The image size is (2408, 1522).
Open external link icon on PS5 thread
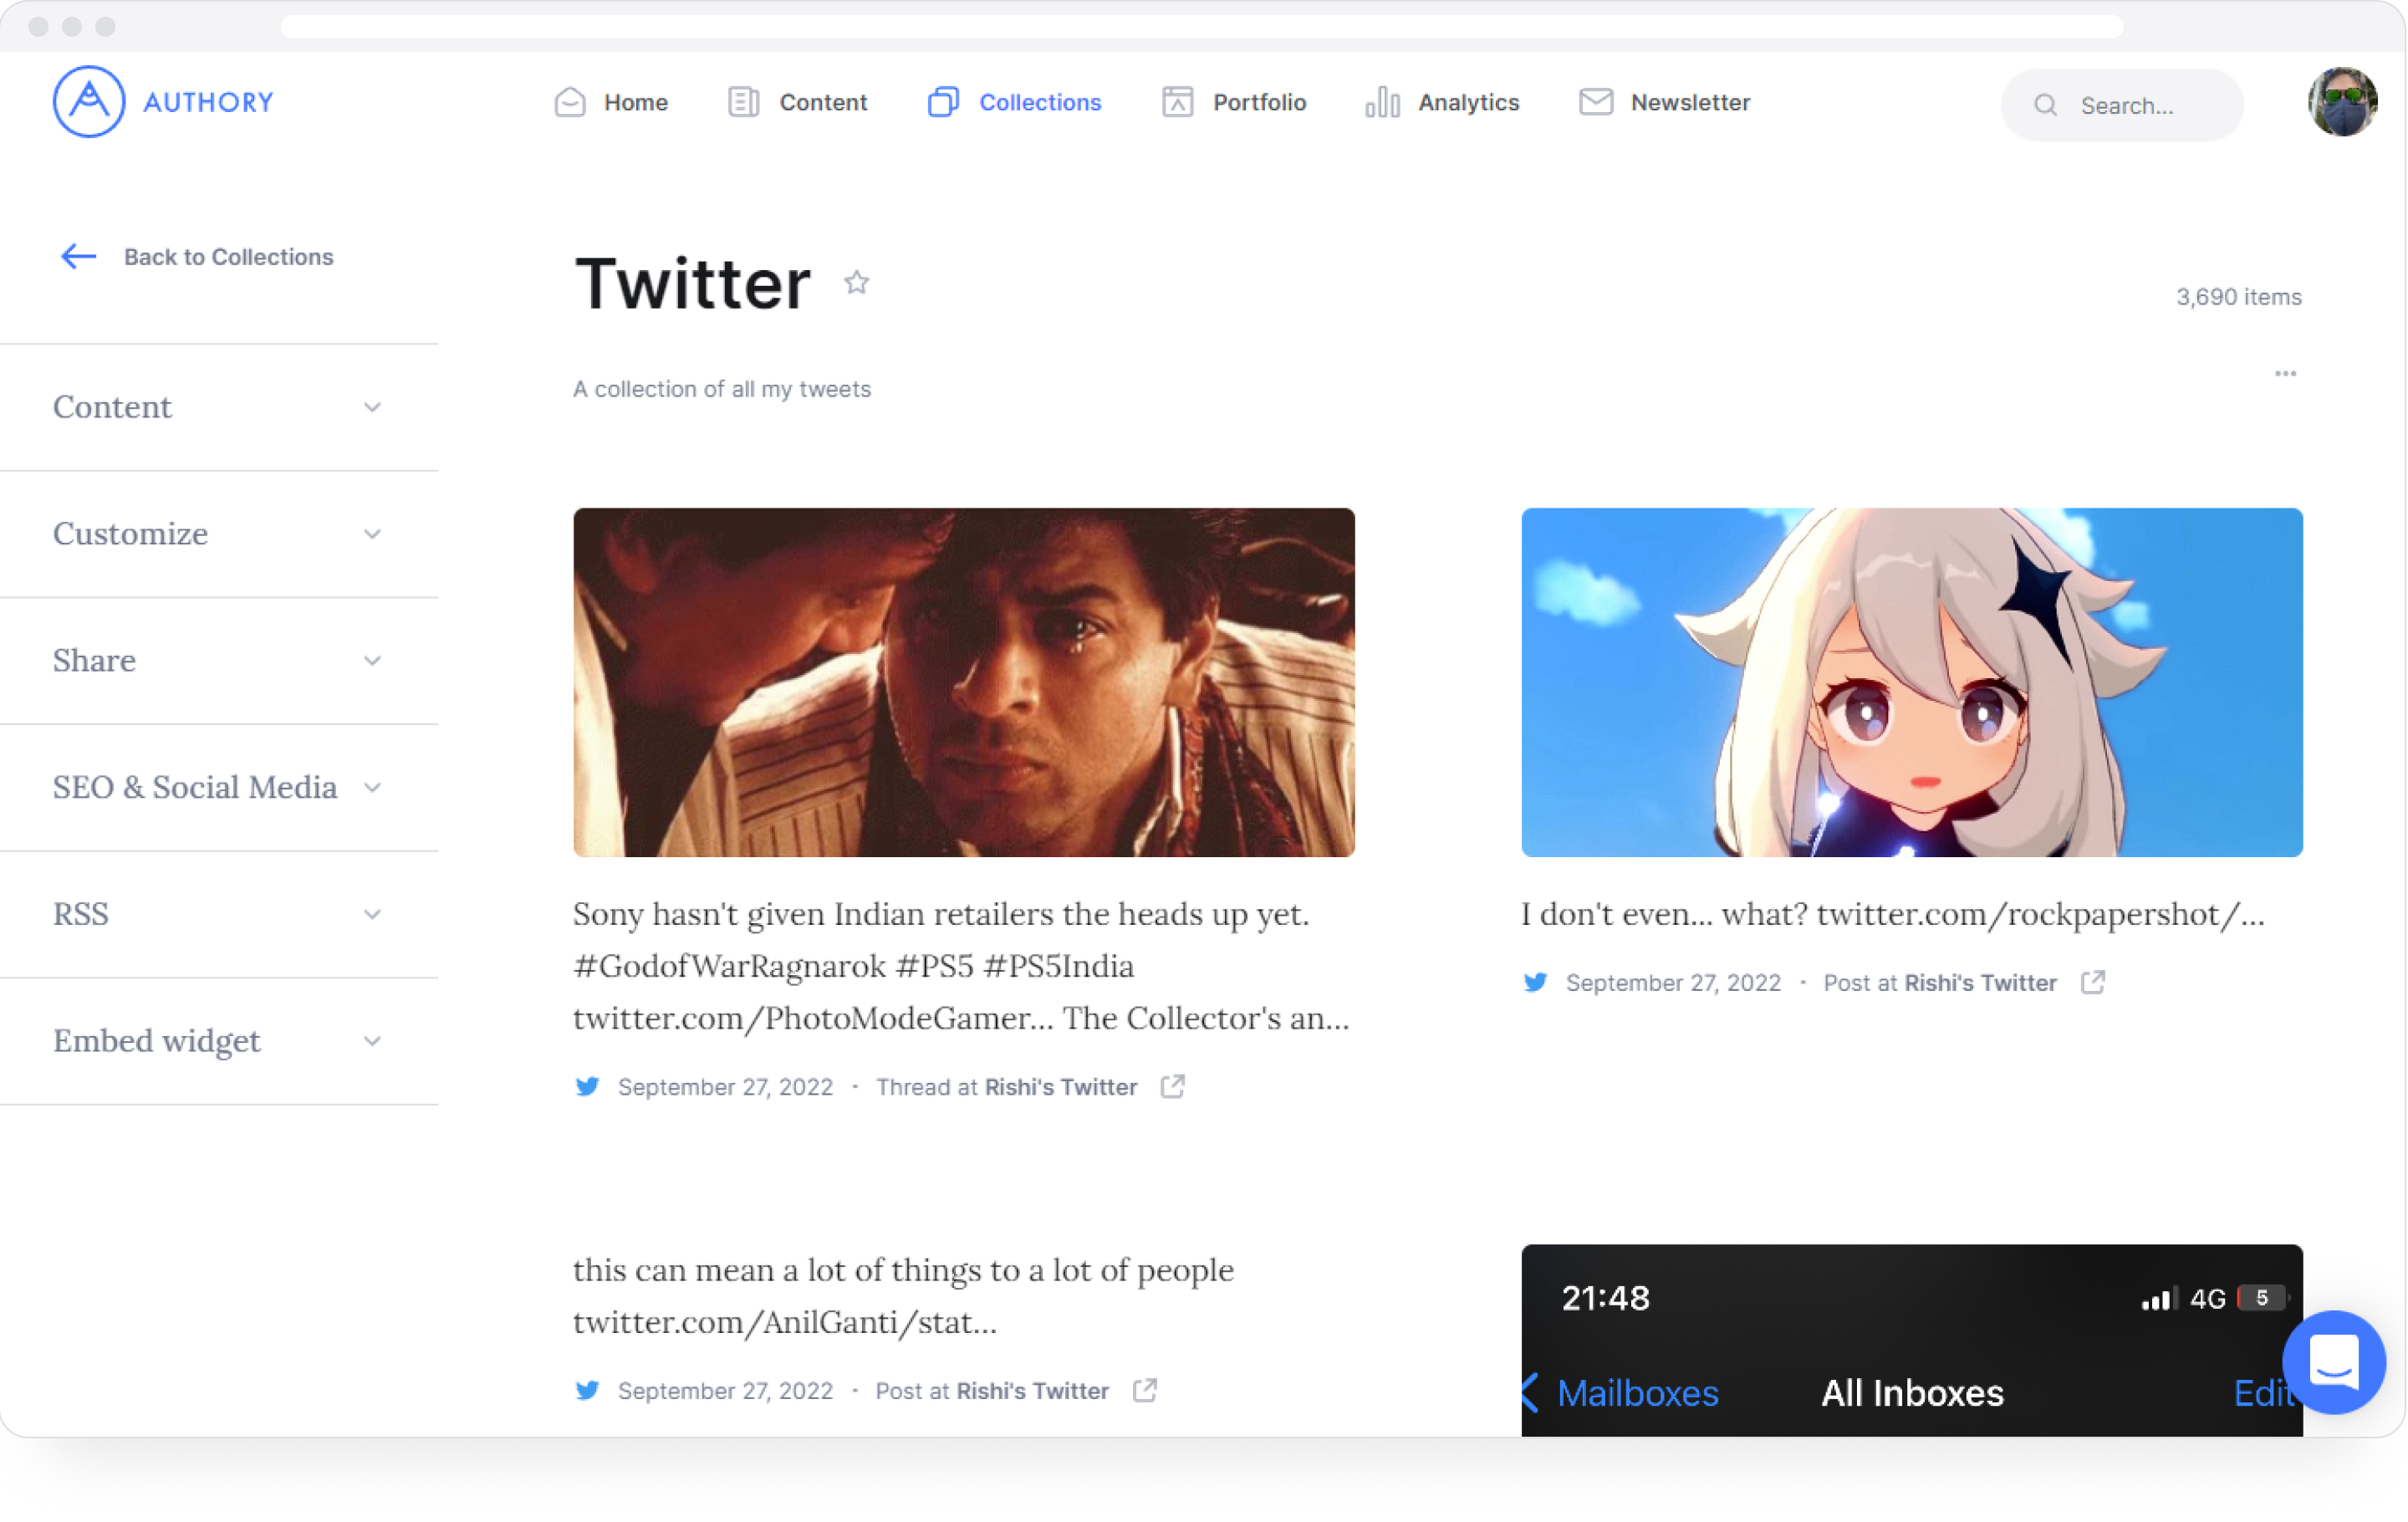tap(1173, 1087)
